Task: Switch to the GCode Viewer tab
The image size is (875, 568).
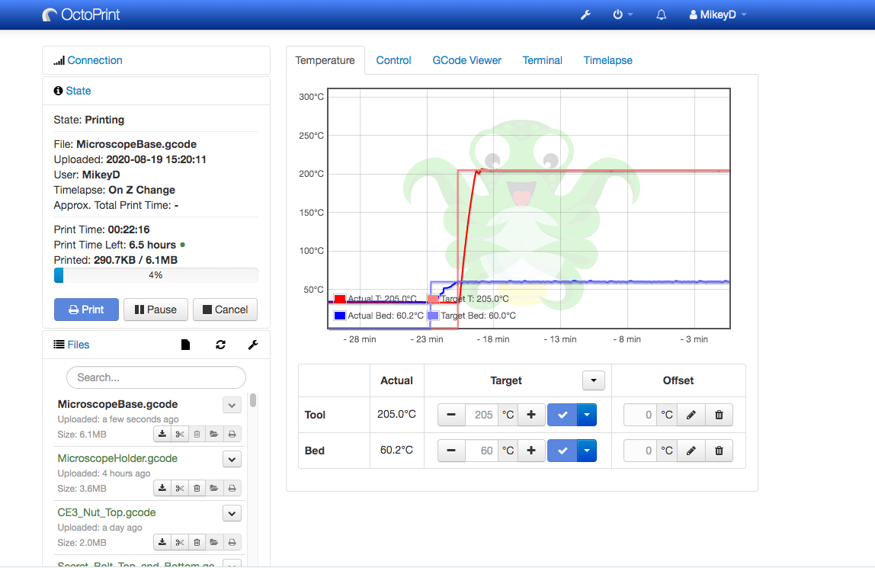Action: [x=466, y=60]
